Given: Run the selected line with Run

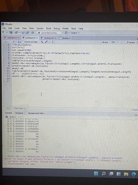Looking at the screenshot, I should click(105, 42).
